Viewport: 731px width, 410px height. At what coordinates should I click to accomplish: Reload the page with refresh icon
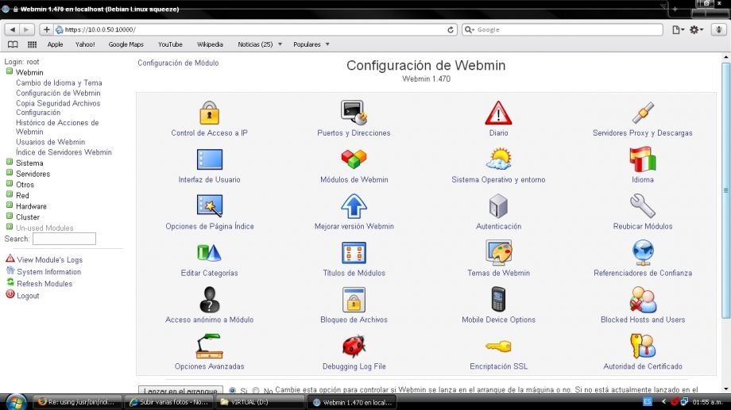coord(451,30)
